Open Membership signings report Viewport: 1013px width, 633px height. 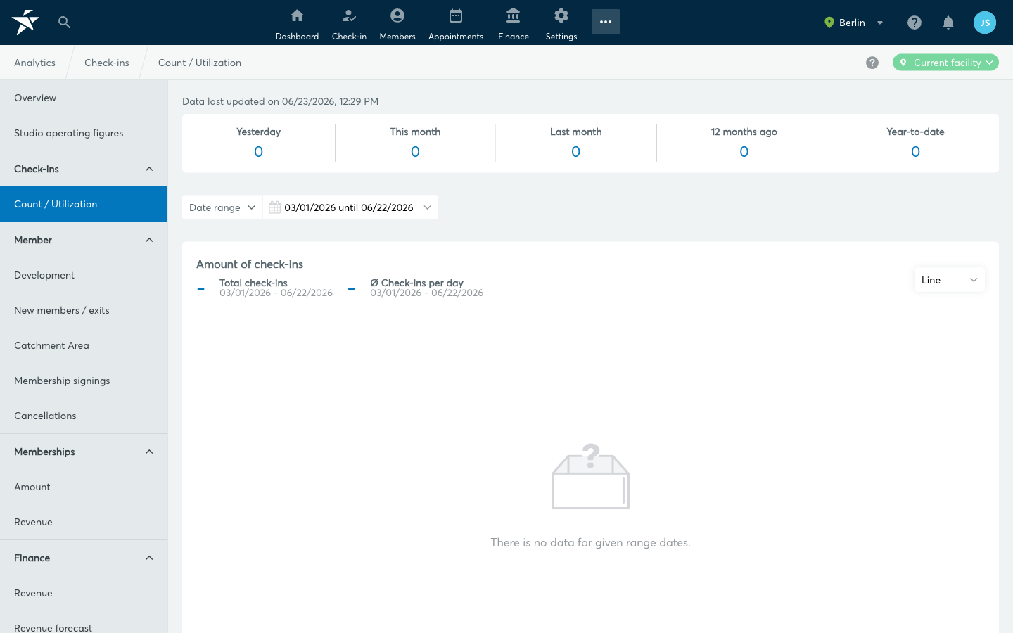(x=84, y=381)
